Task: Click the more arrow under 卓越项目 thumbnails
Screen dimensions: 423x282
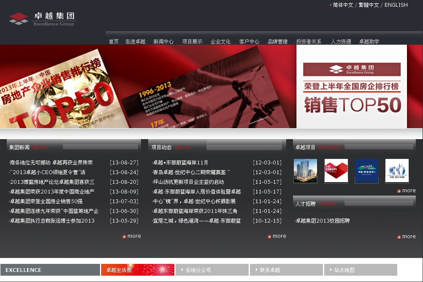Action: pyautogui.click(x=406, y=191)
